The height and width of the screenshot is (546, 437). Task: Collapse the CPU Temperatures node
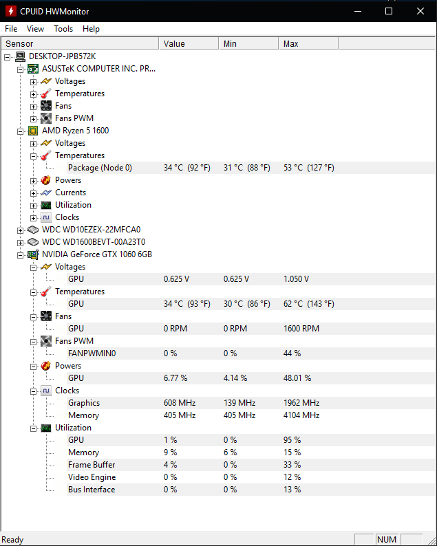(x=33, y=155)
